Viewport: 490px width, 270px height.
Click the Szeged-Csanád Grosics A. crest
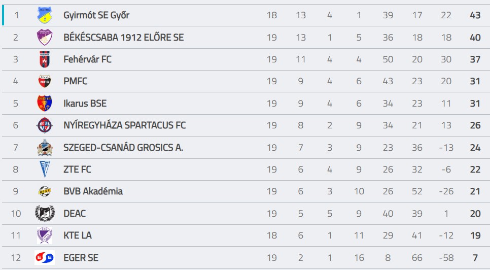(45, 147)
